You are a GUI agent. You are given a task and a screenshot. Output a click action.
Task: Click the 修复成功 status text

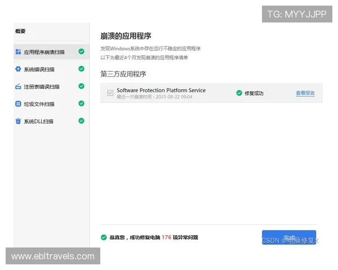pyautogui.click(x=253, y=93)
